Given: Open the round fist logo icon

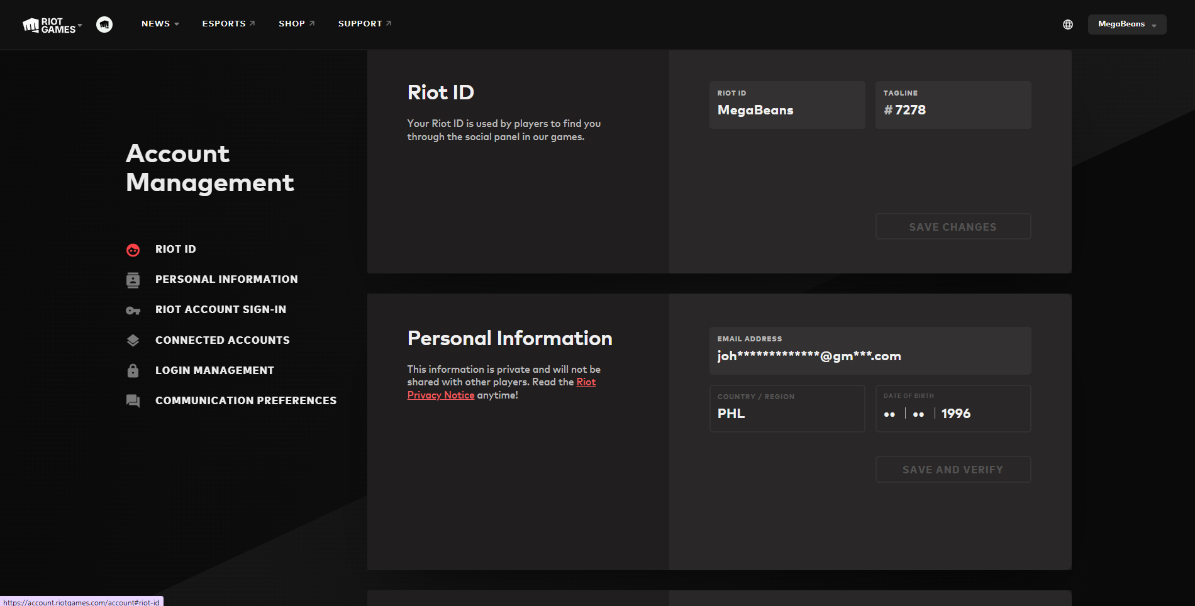Looking at the screenshot, I should pyautogui.click(x=104, y=25).
